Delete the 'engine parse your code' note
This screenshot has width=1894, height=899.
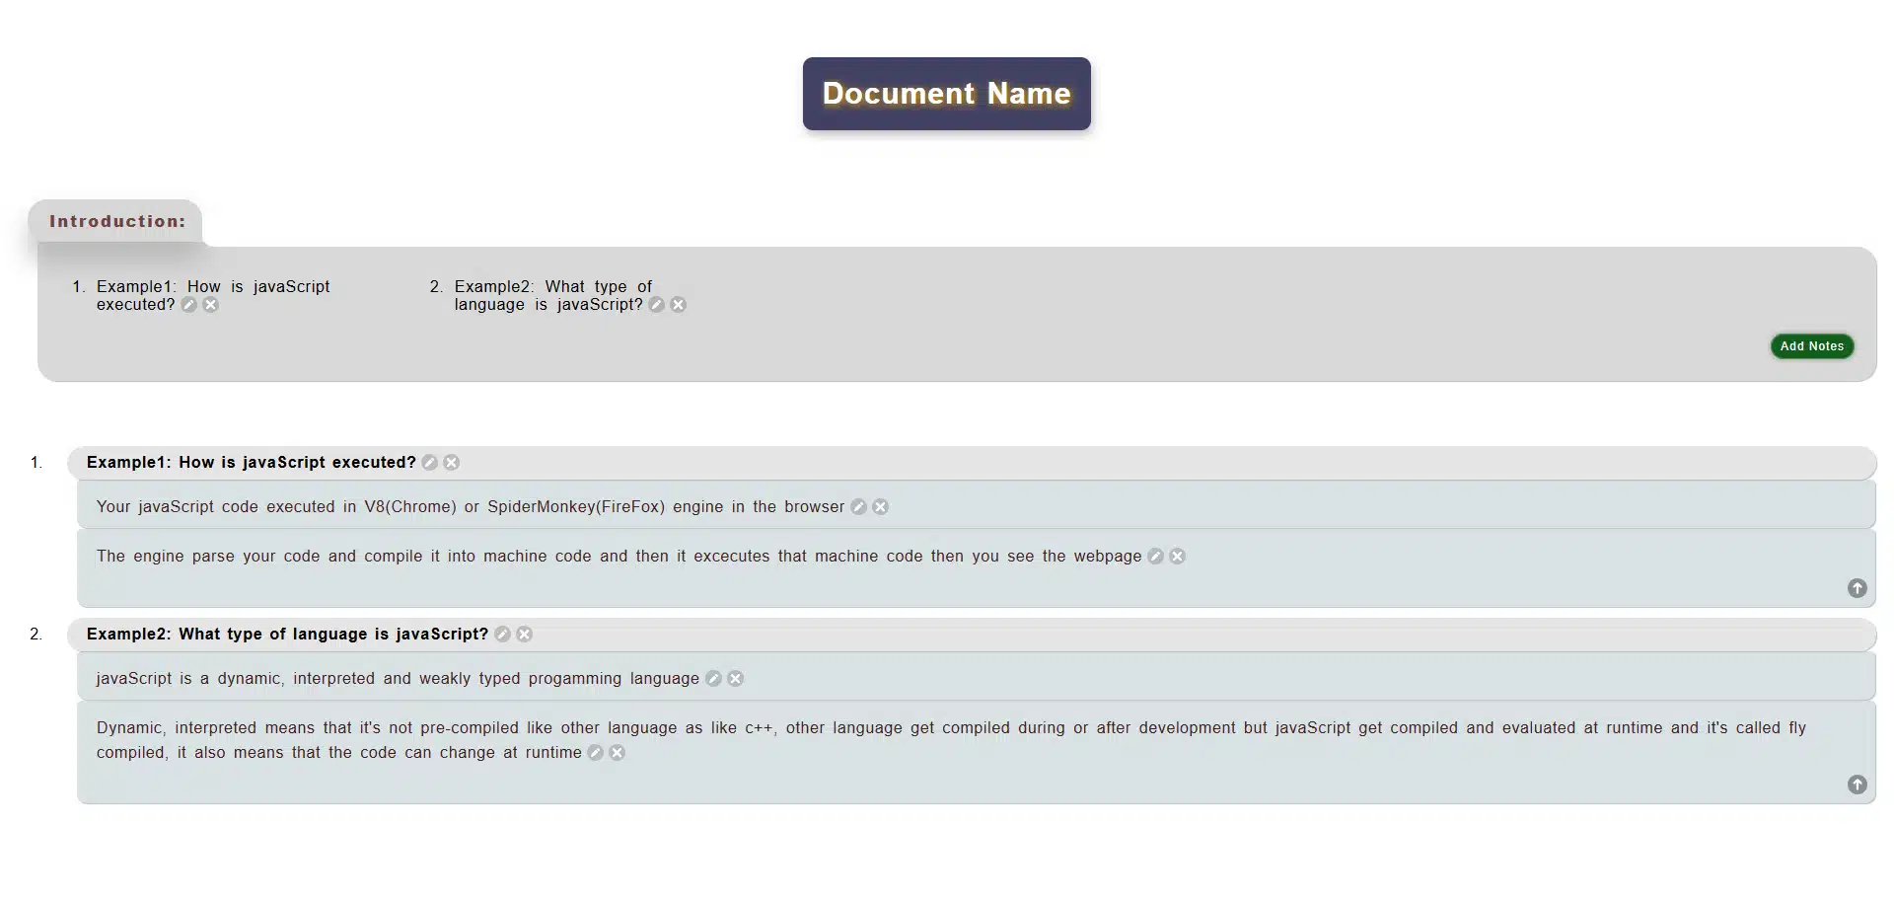(x=1177, y=556)
